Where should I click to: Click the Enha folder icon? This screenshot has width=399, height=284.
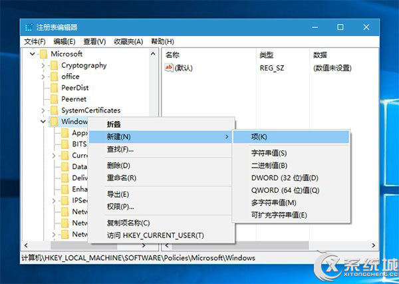coord(65,189)
